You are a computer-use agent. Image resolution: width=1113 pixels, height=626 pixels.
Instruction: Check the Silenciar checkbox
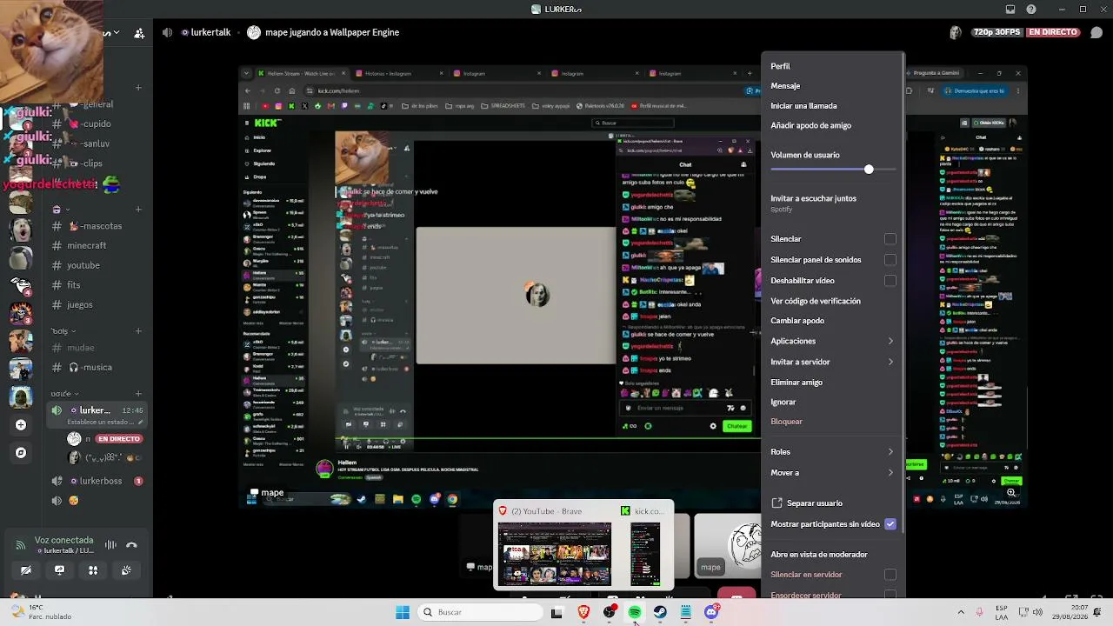point(890,239)
